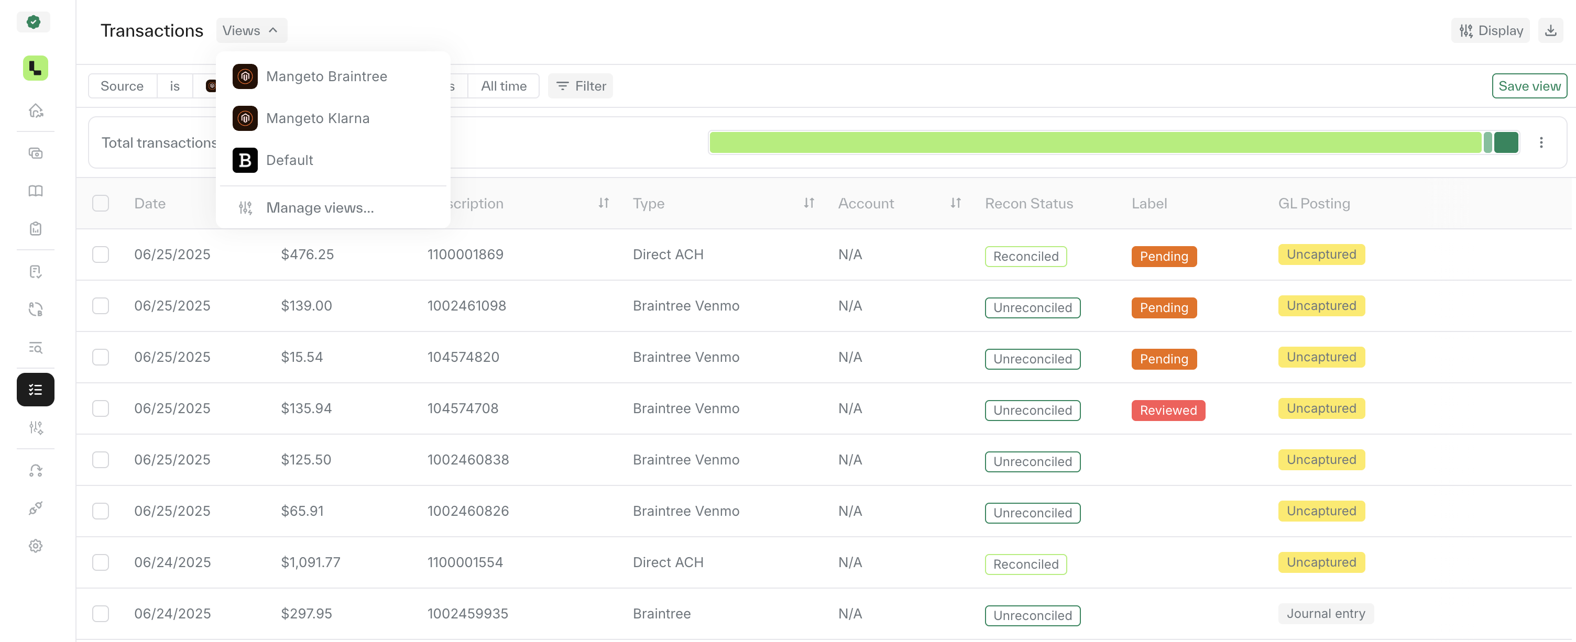Image resolution: width=1576 pixels, height=642 pixels.
Task: Click the Recon Status column header
Action: click(x=1029, y=203)
